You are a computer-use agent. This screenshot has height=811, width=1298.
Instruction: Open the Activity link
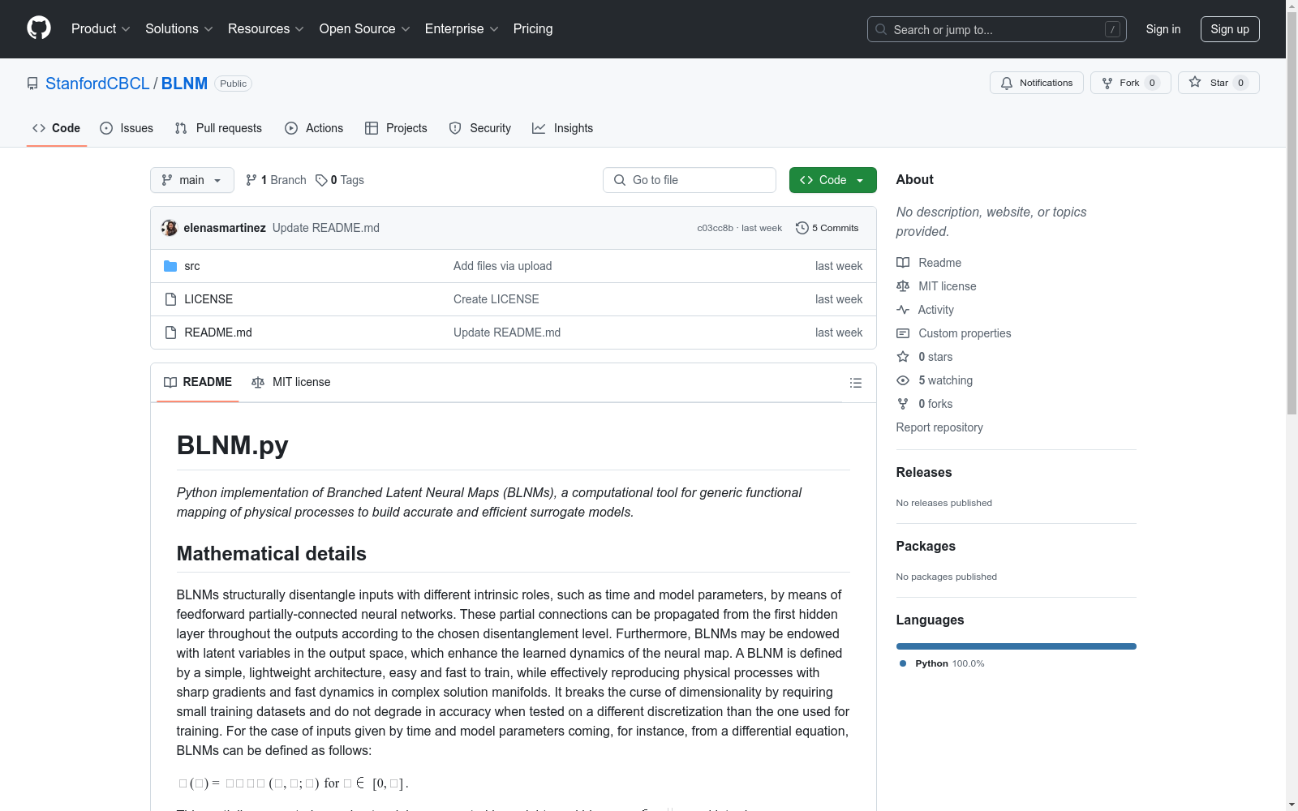[x=925, y=310]
